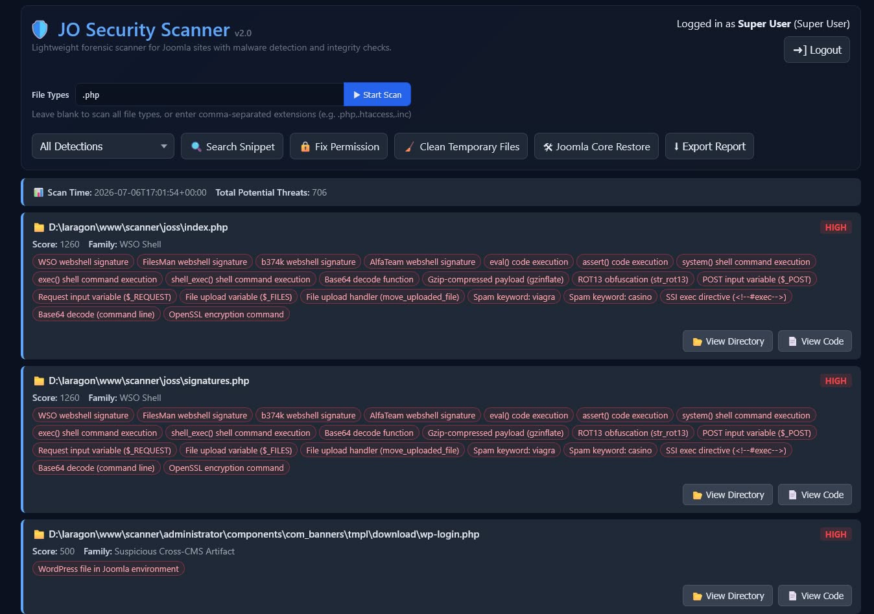The height and width of the screenshot is (614, 874).
Task: Click the HIGH badge on signatures.php
Action: (836, 381)
